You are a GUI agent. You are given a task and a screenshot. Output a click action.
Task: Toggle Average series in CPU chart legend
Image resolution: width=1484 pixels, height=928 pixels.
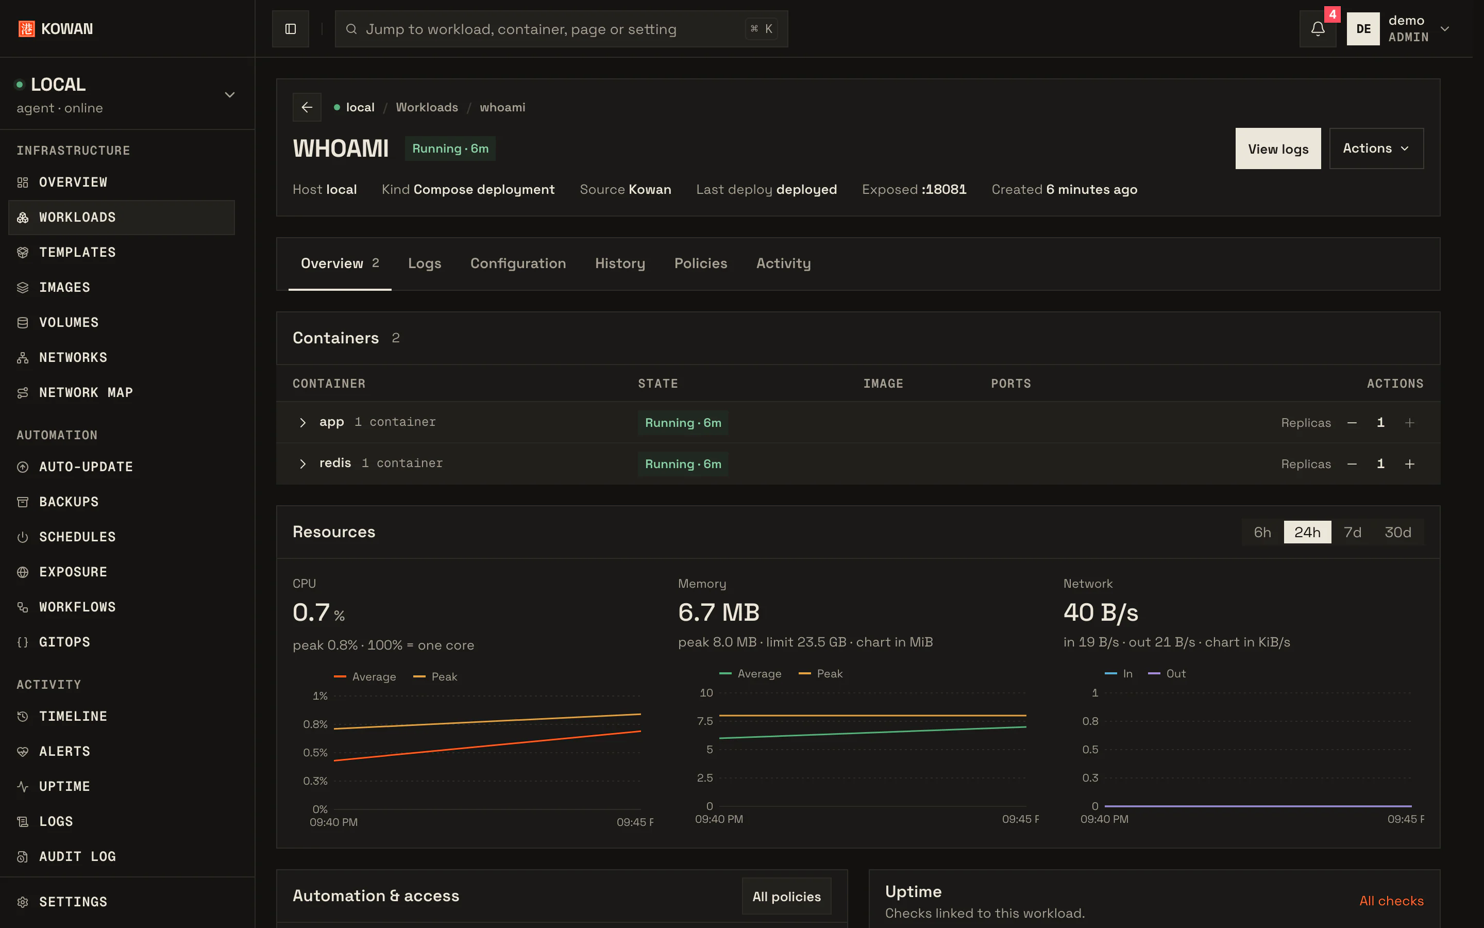(x=365, y=676)
